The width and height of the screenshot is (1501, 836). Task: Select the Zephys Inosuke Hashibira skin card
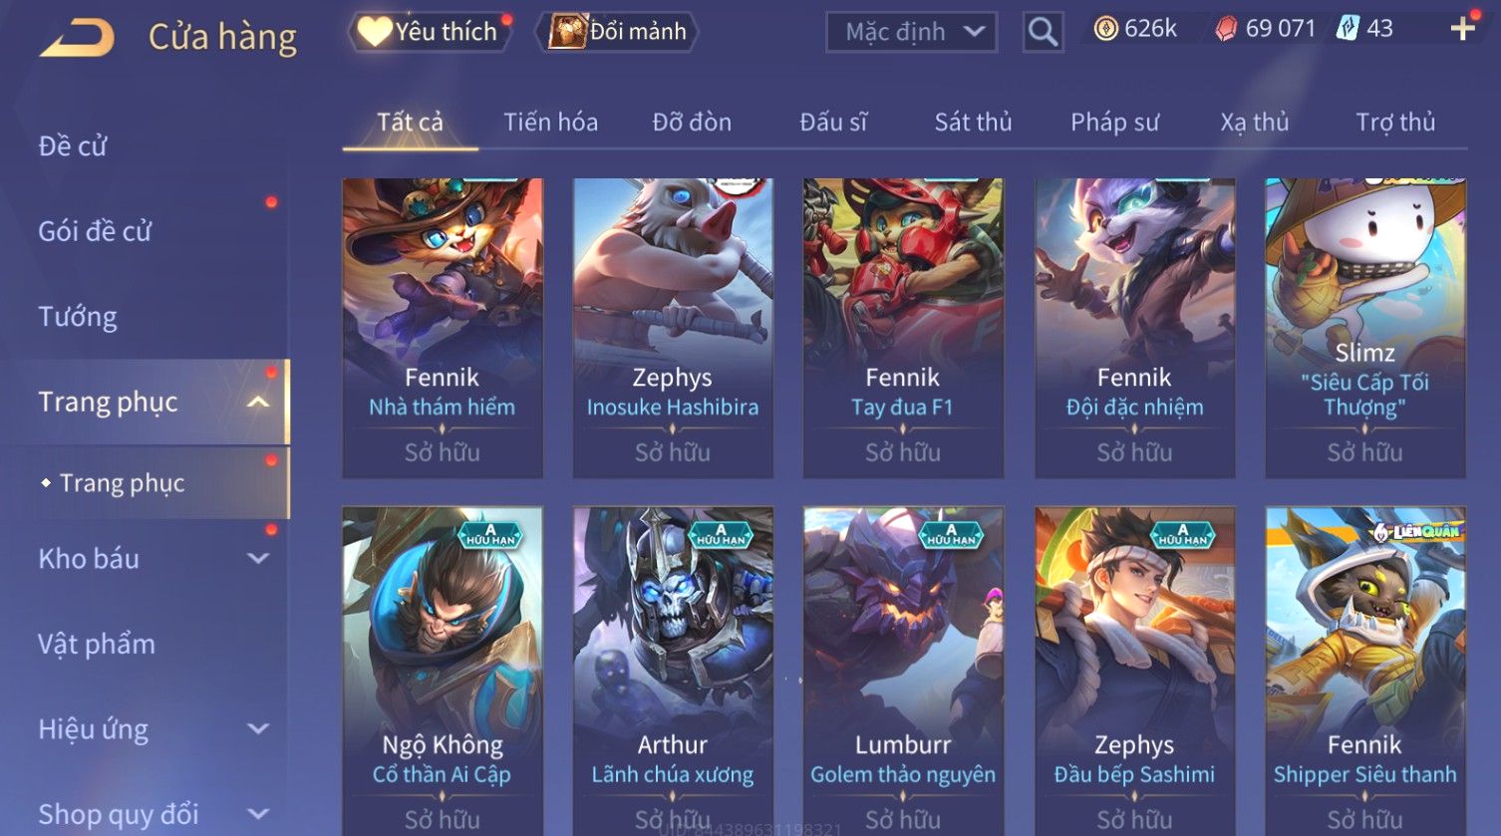tap(673, 328)
